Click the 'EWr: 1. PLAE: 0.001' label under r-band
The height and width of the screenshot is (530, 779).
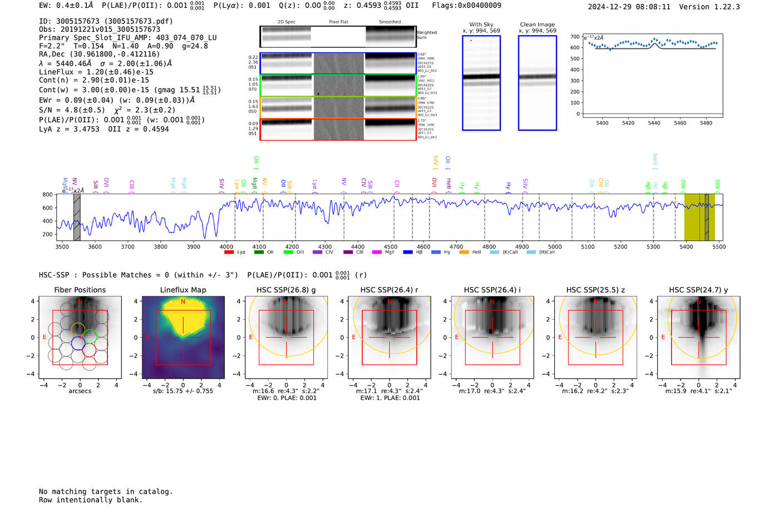[390, 398]
